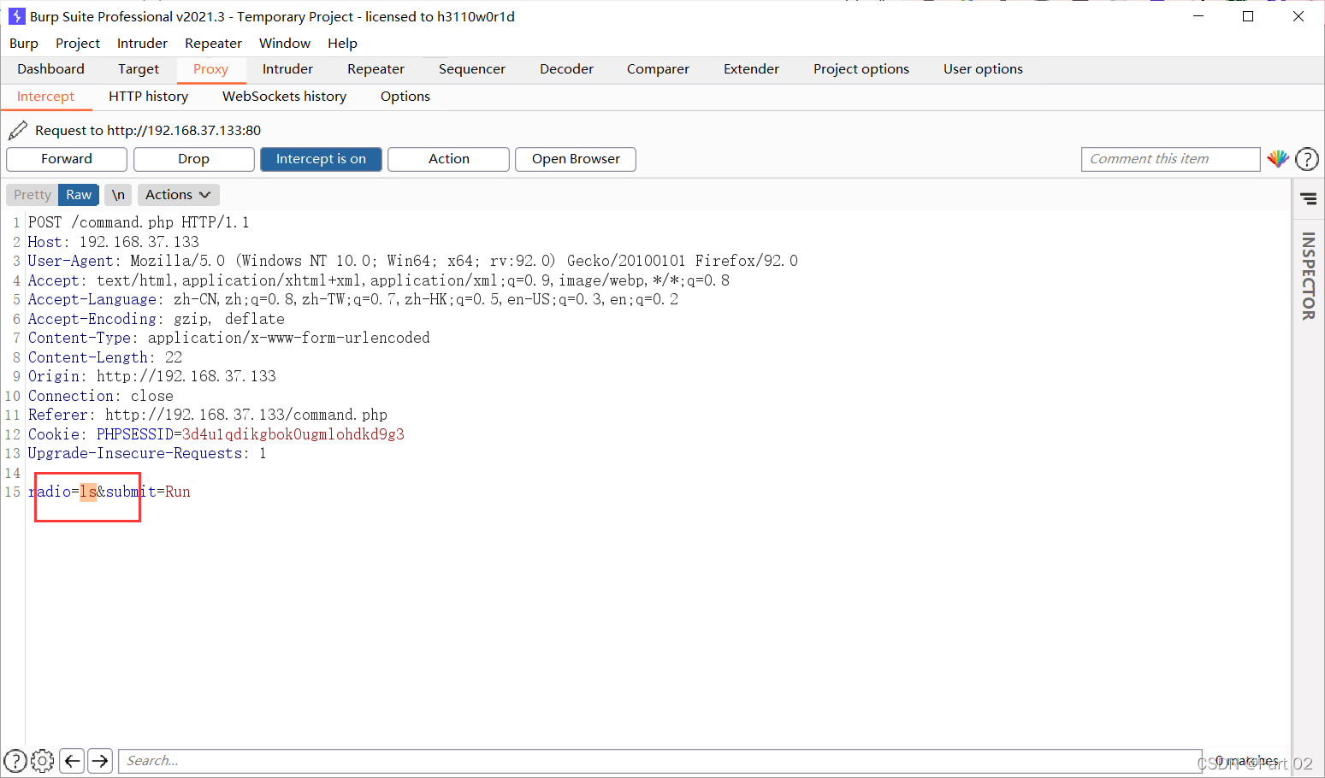Switch to the Intruder tool tab
The width and height of the screenshot is (1325, 778).
[287, 69]
